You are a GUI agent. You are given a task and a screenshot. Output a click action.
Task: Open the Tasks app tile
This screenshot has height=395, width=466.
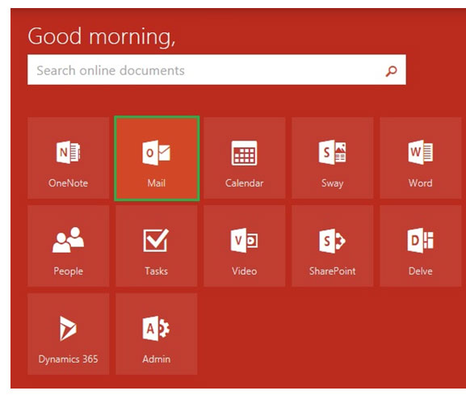tap(157, 246)
